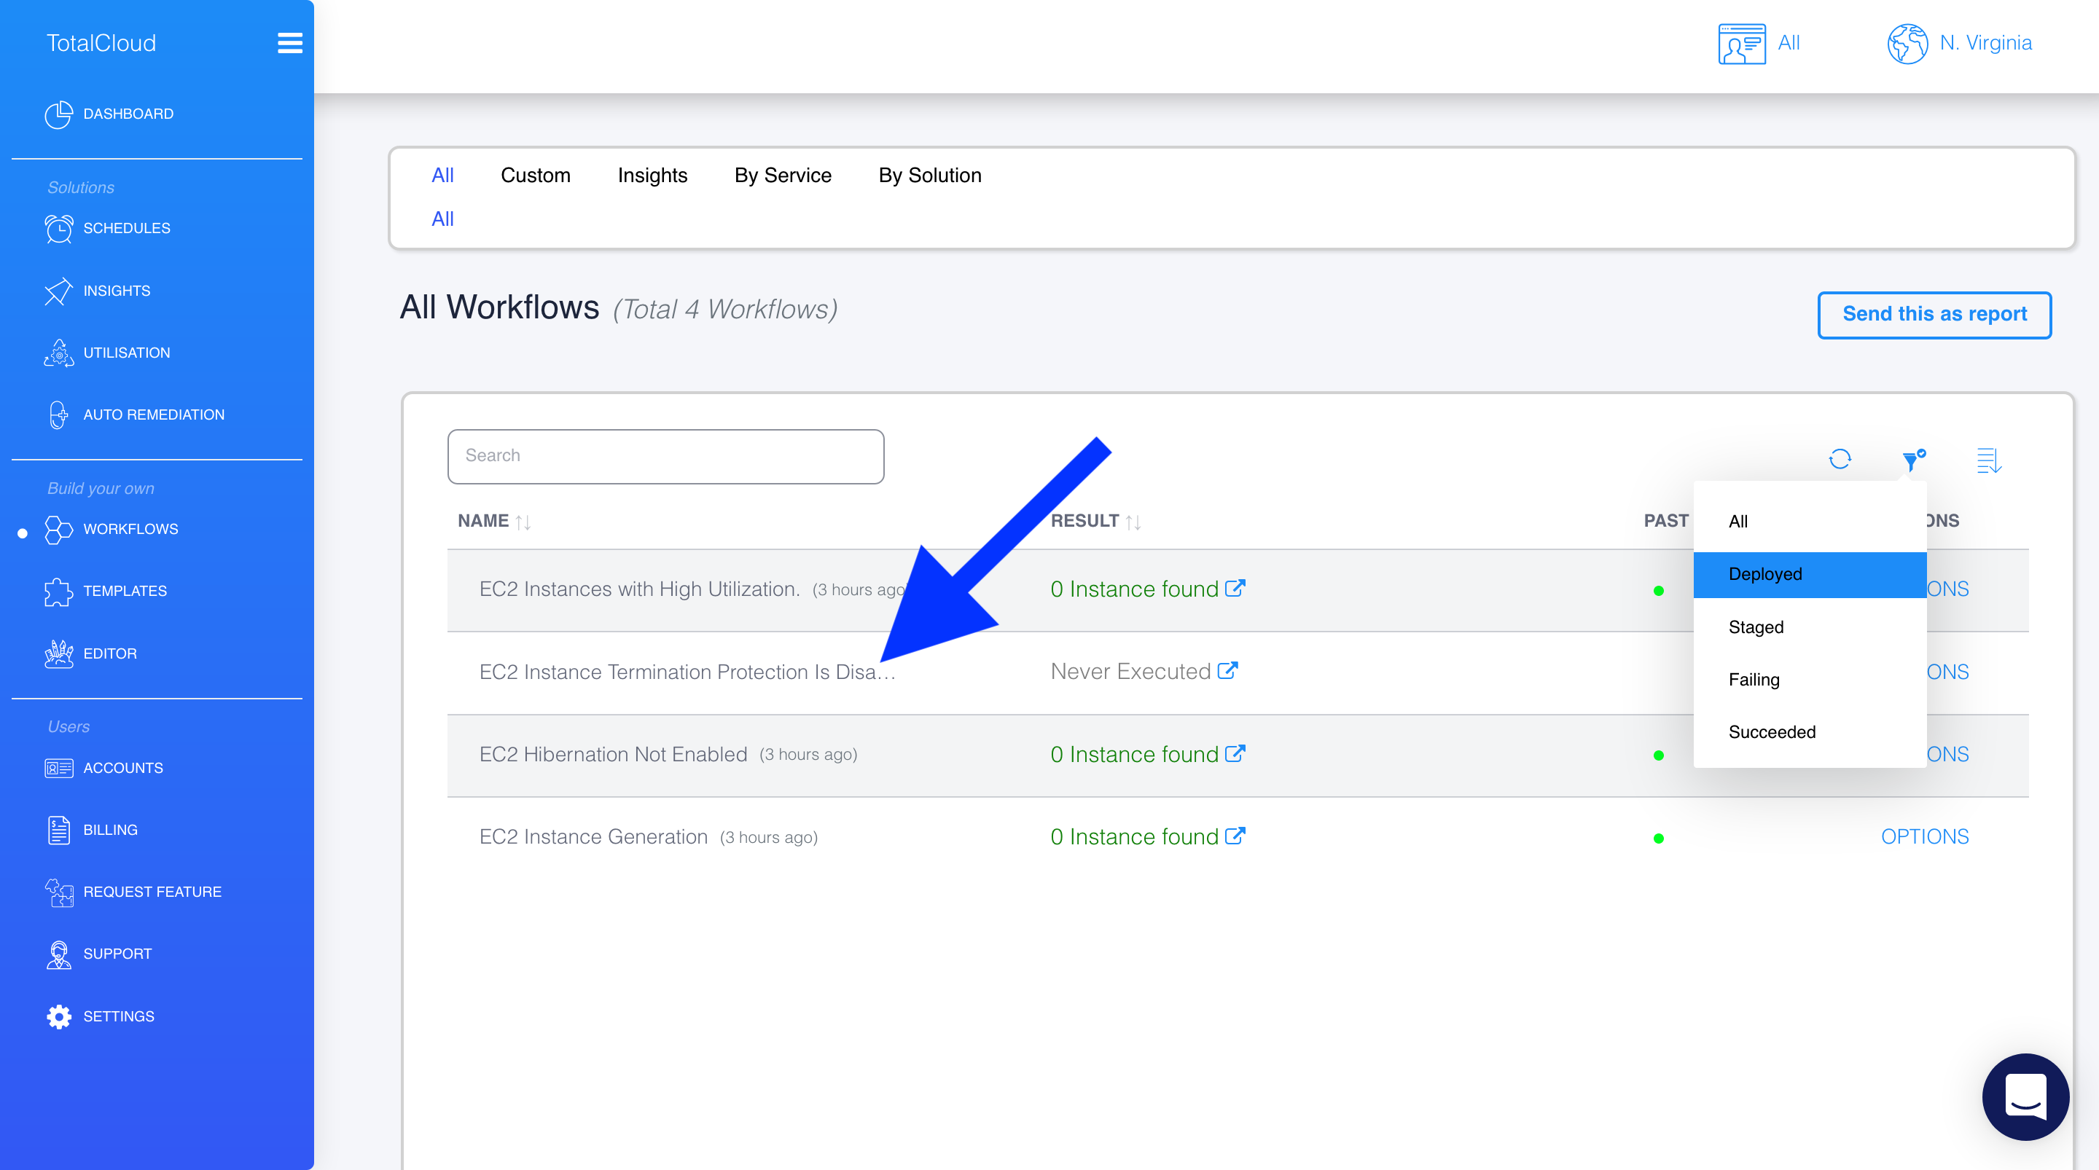This screenshot has width=2099, height=1170.
Task: Open external link for EC2 Hibernation result
Action: click(1235, 753)
